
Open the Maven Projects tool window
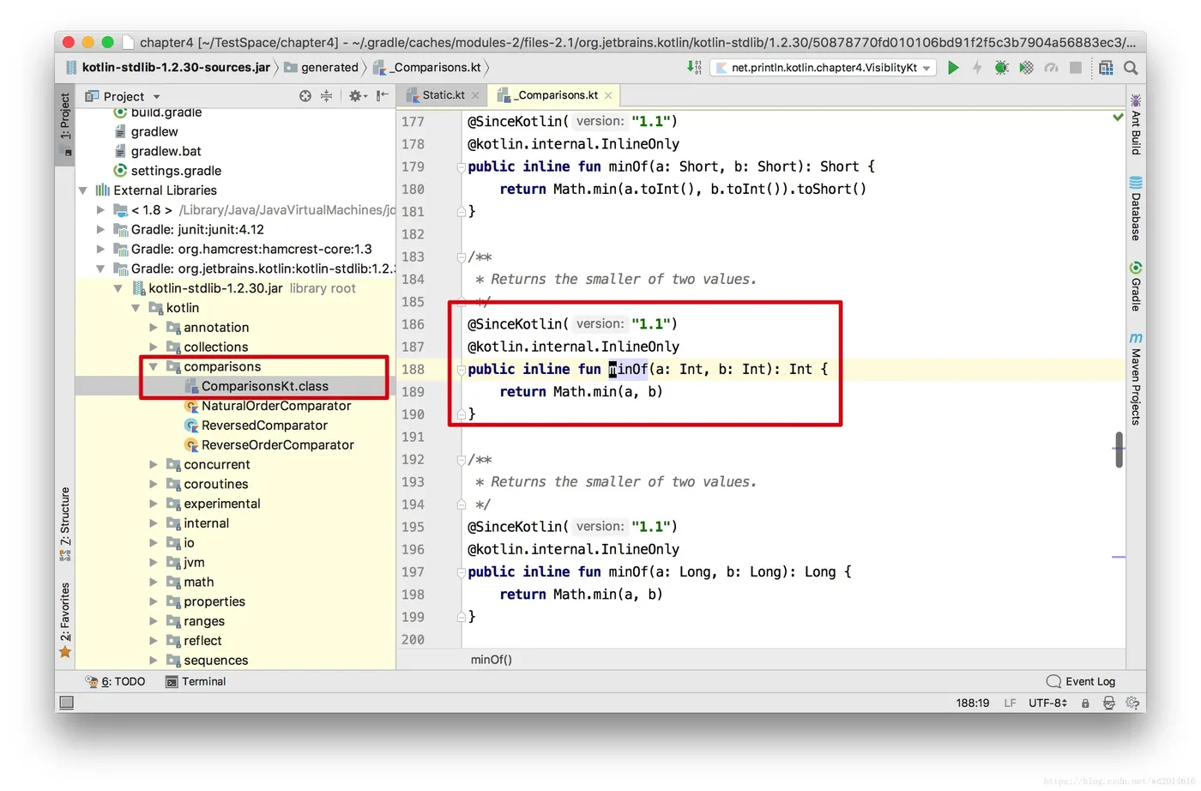tap(1136, 378)
